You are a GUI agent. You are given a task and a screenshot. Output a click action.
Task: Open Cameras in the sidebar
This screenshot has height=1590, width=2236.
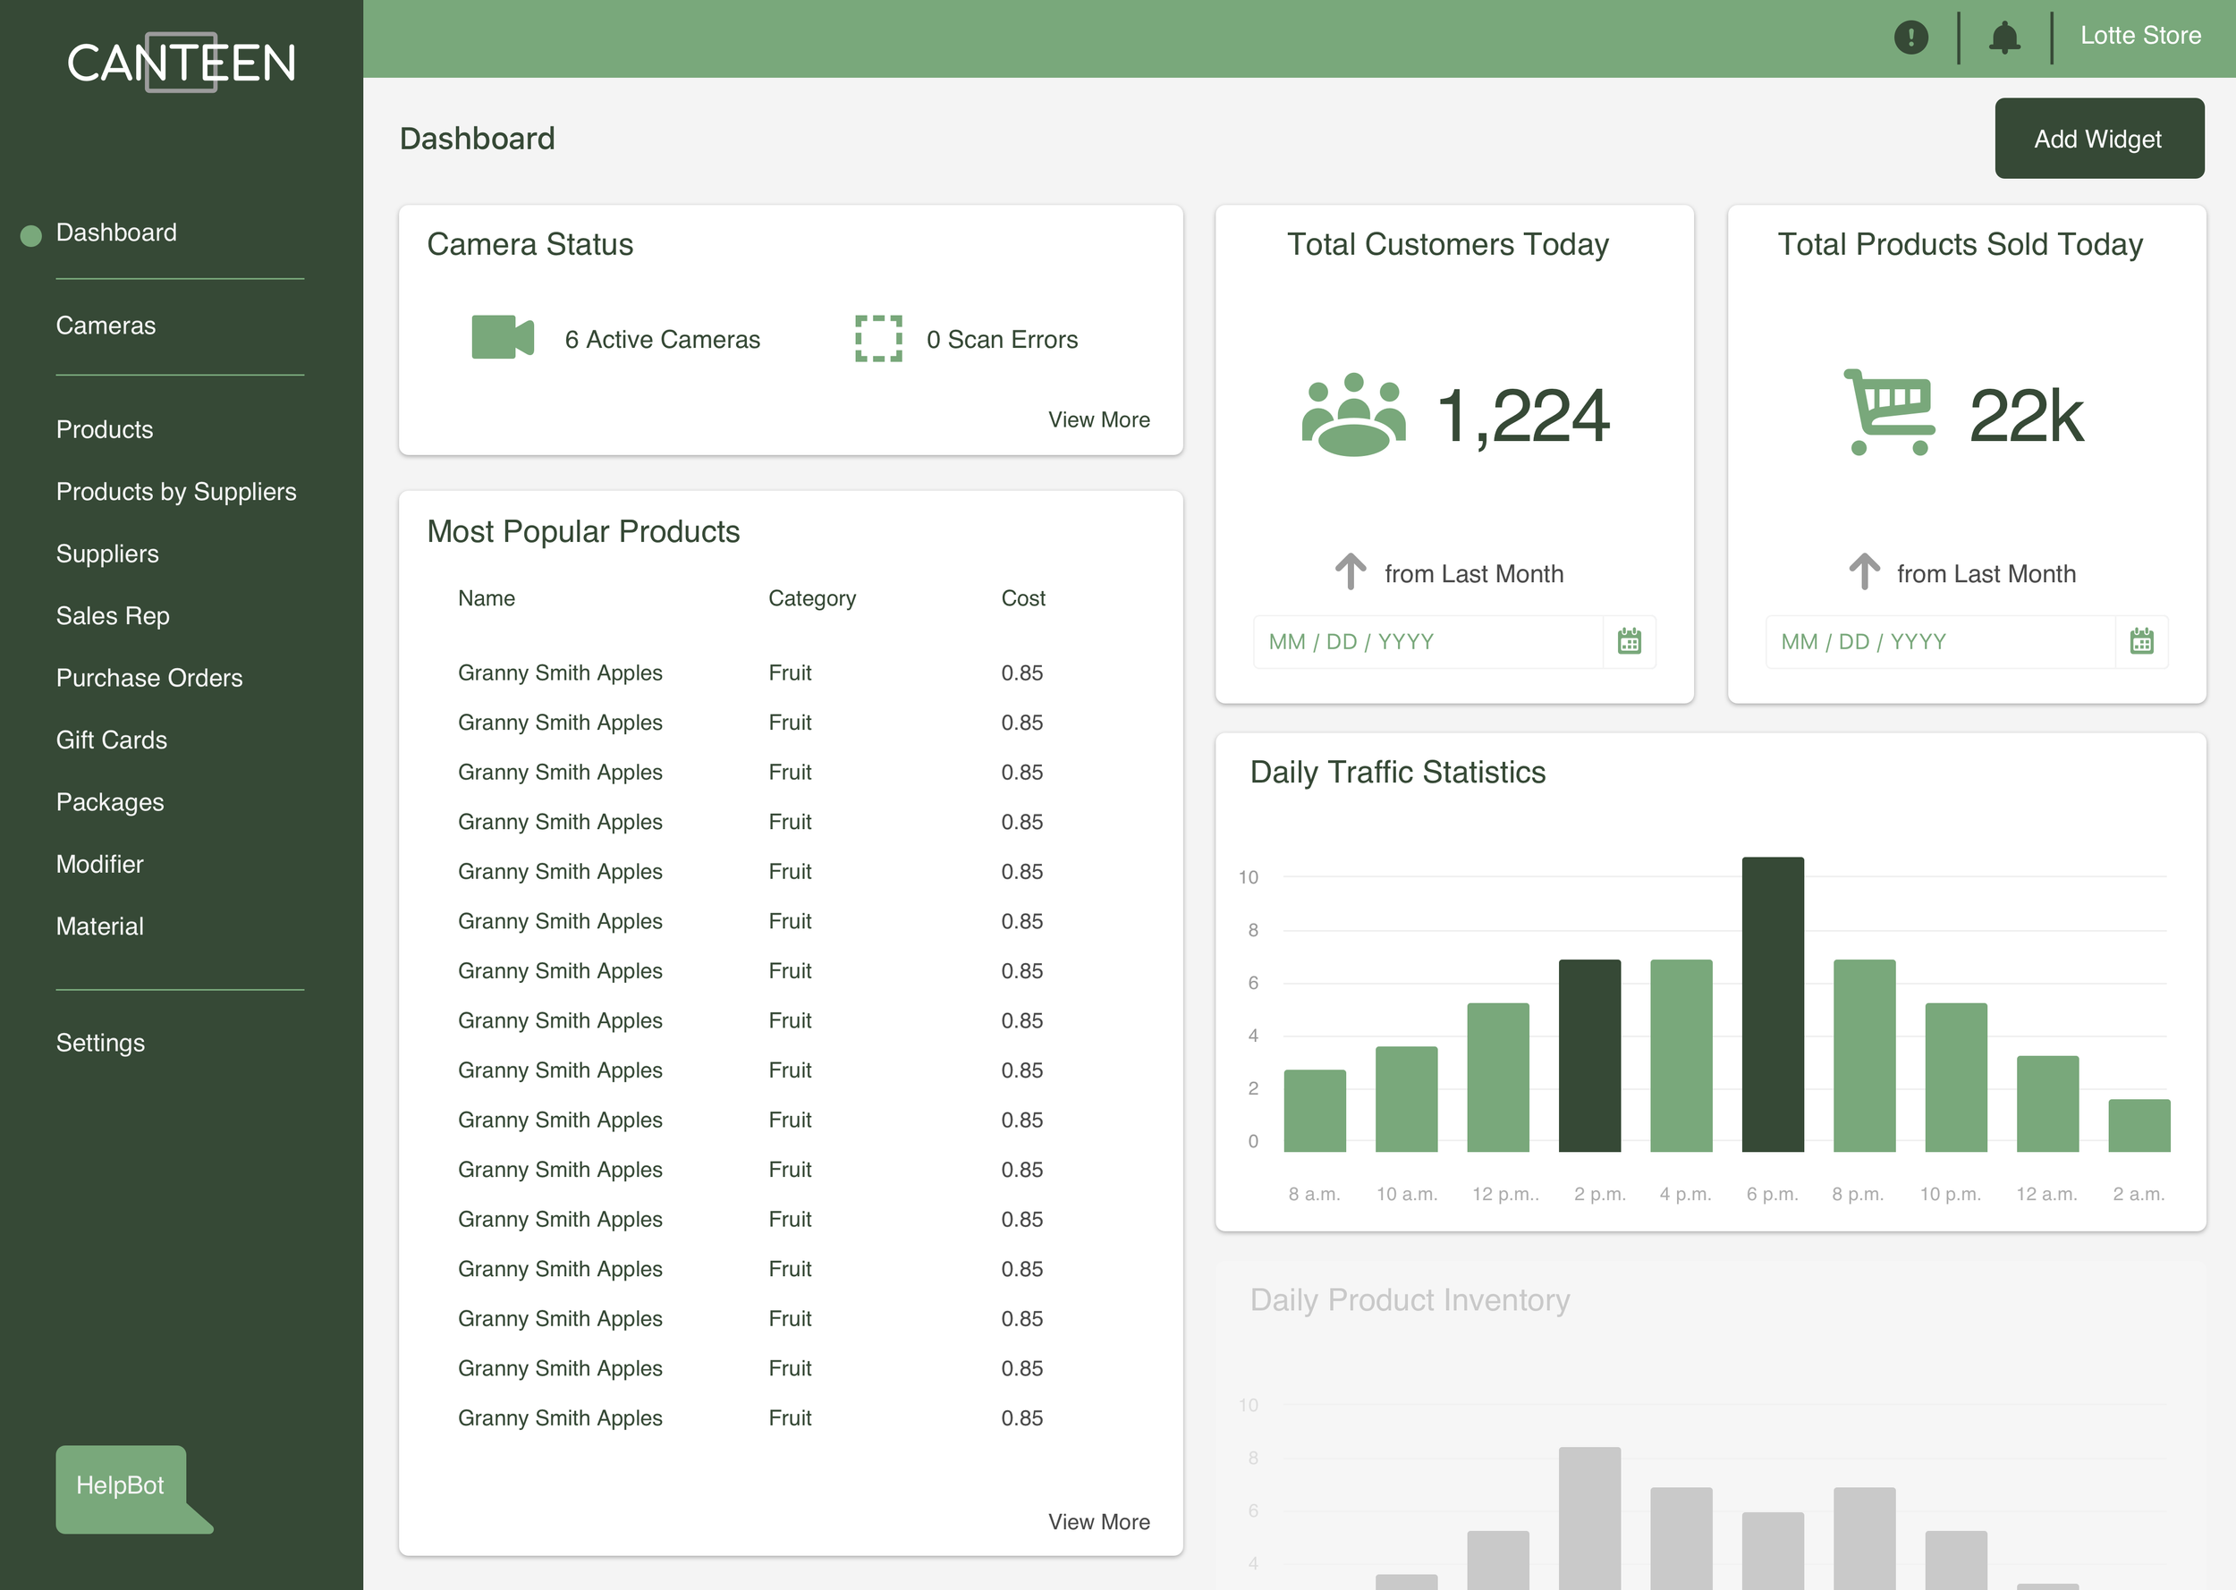coord(106,326)
